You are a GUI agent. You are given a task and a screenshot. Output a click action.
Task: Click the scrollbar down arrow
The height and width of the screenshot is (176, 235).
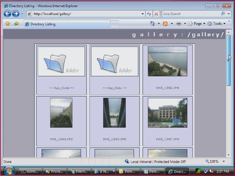[x=228, y=155]
